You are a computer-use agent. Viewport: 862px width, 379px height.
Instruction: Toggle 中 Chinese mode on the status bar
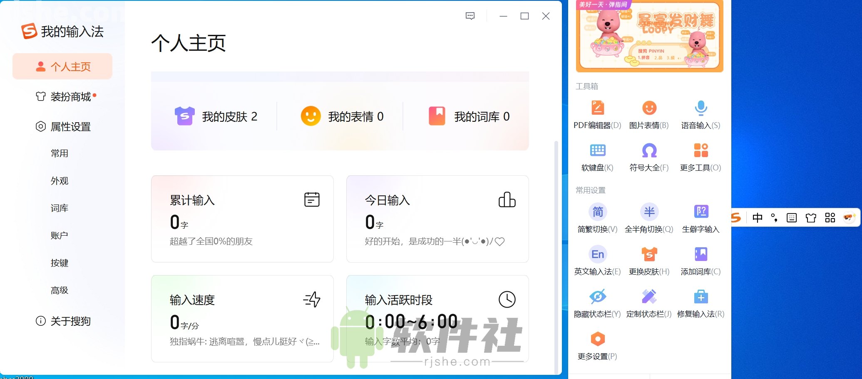[x=758, y=217]
